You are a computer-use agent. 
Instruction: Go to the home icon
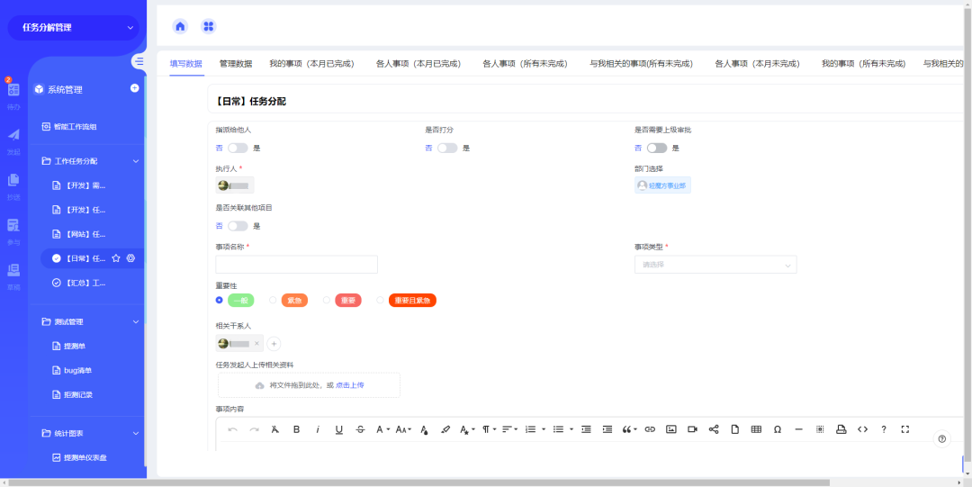pyautogui.click(x=180, y=26)
